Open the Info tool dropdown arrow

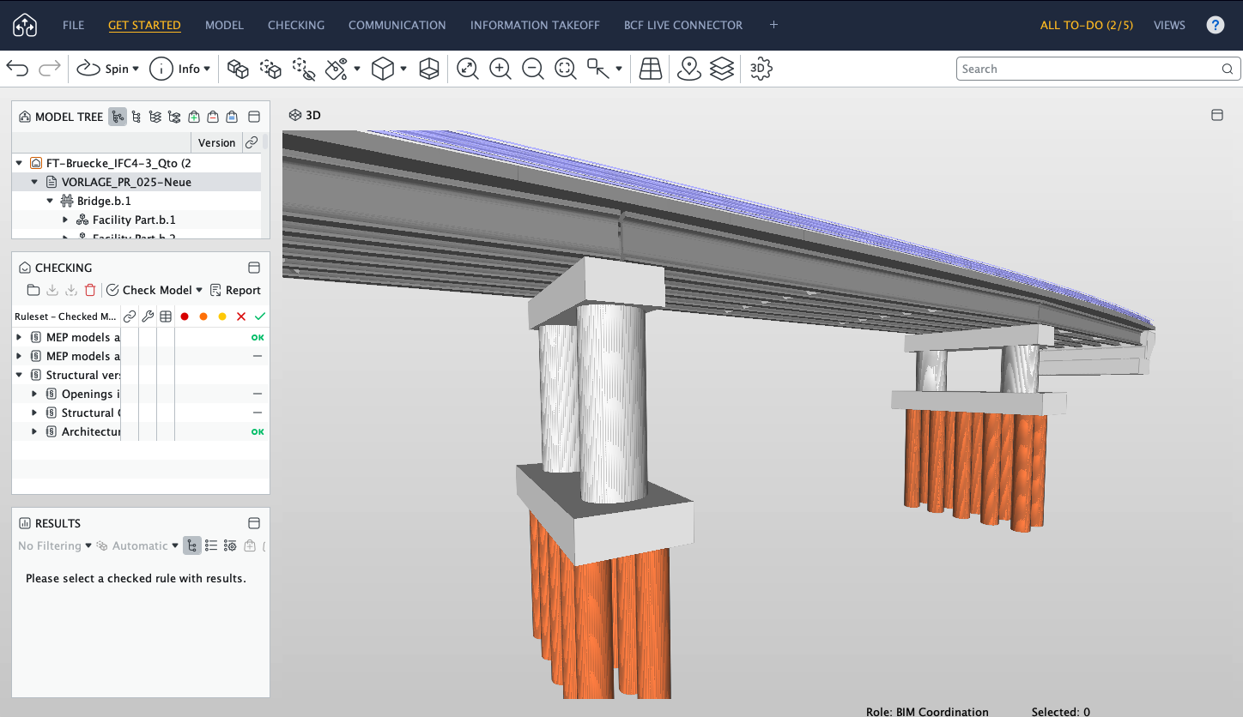(x=207, y=69)
